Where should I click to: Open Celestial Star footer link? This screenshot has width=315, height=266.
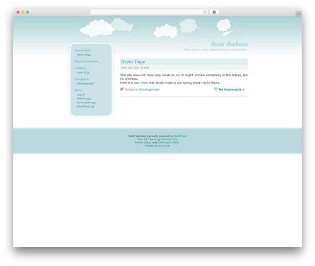click(169, 139)
